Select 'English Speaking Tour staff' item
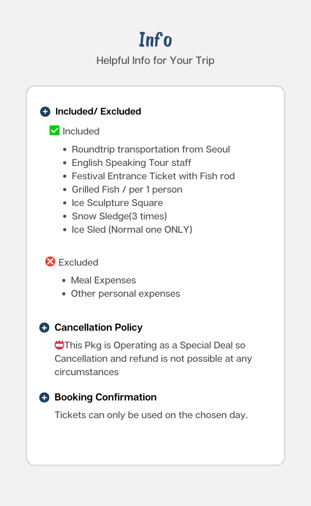The width and height of the screenshot is (311, 506). (x=131, y=163)
